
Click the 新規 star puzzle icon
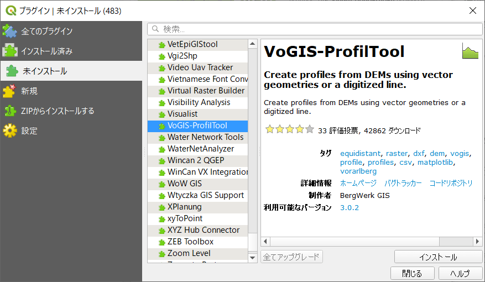[9, 91]
